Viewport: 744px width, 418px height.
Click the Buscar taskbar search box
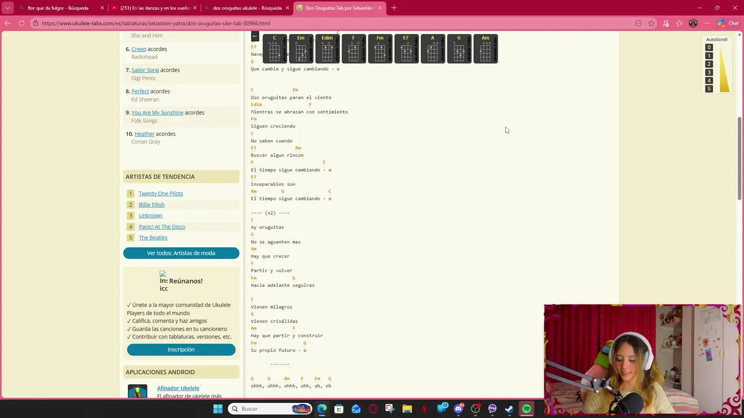click(270, 409)
